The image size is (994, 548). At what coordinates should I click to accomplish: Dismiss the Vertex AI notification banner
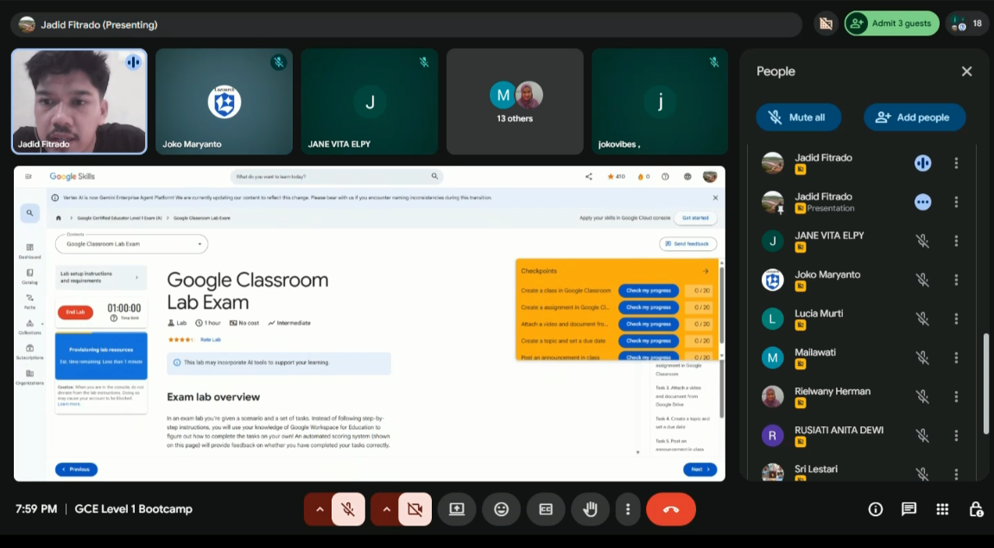pyautogui.click(x=715, y=198)
